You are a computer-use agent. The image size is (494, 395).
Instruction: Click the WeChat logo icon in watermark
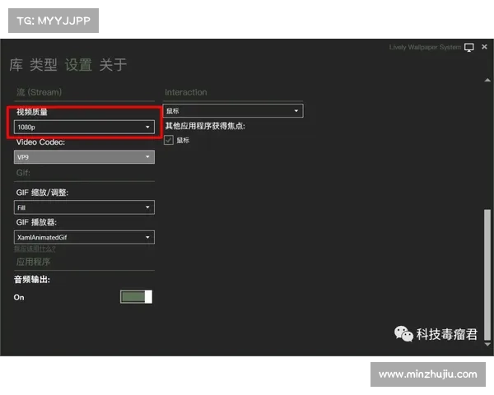pyautogui.click(x=403, y=333)
